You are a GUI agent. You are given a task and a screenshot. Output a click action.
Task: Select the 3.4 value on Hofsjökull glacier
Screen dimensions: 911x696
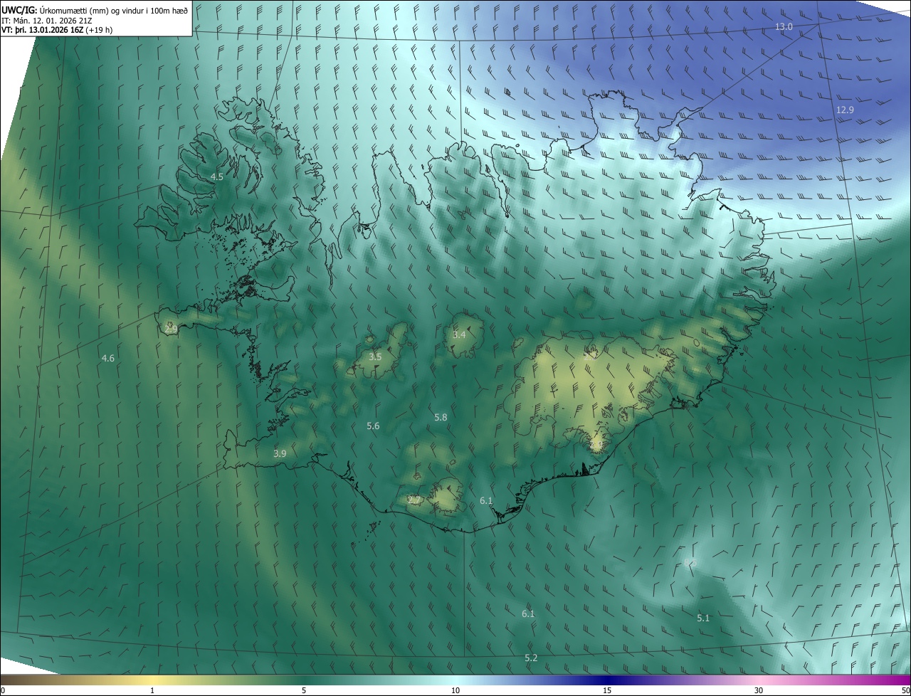459,334
